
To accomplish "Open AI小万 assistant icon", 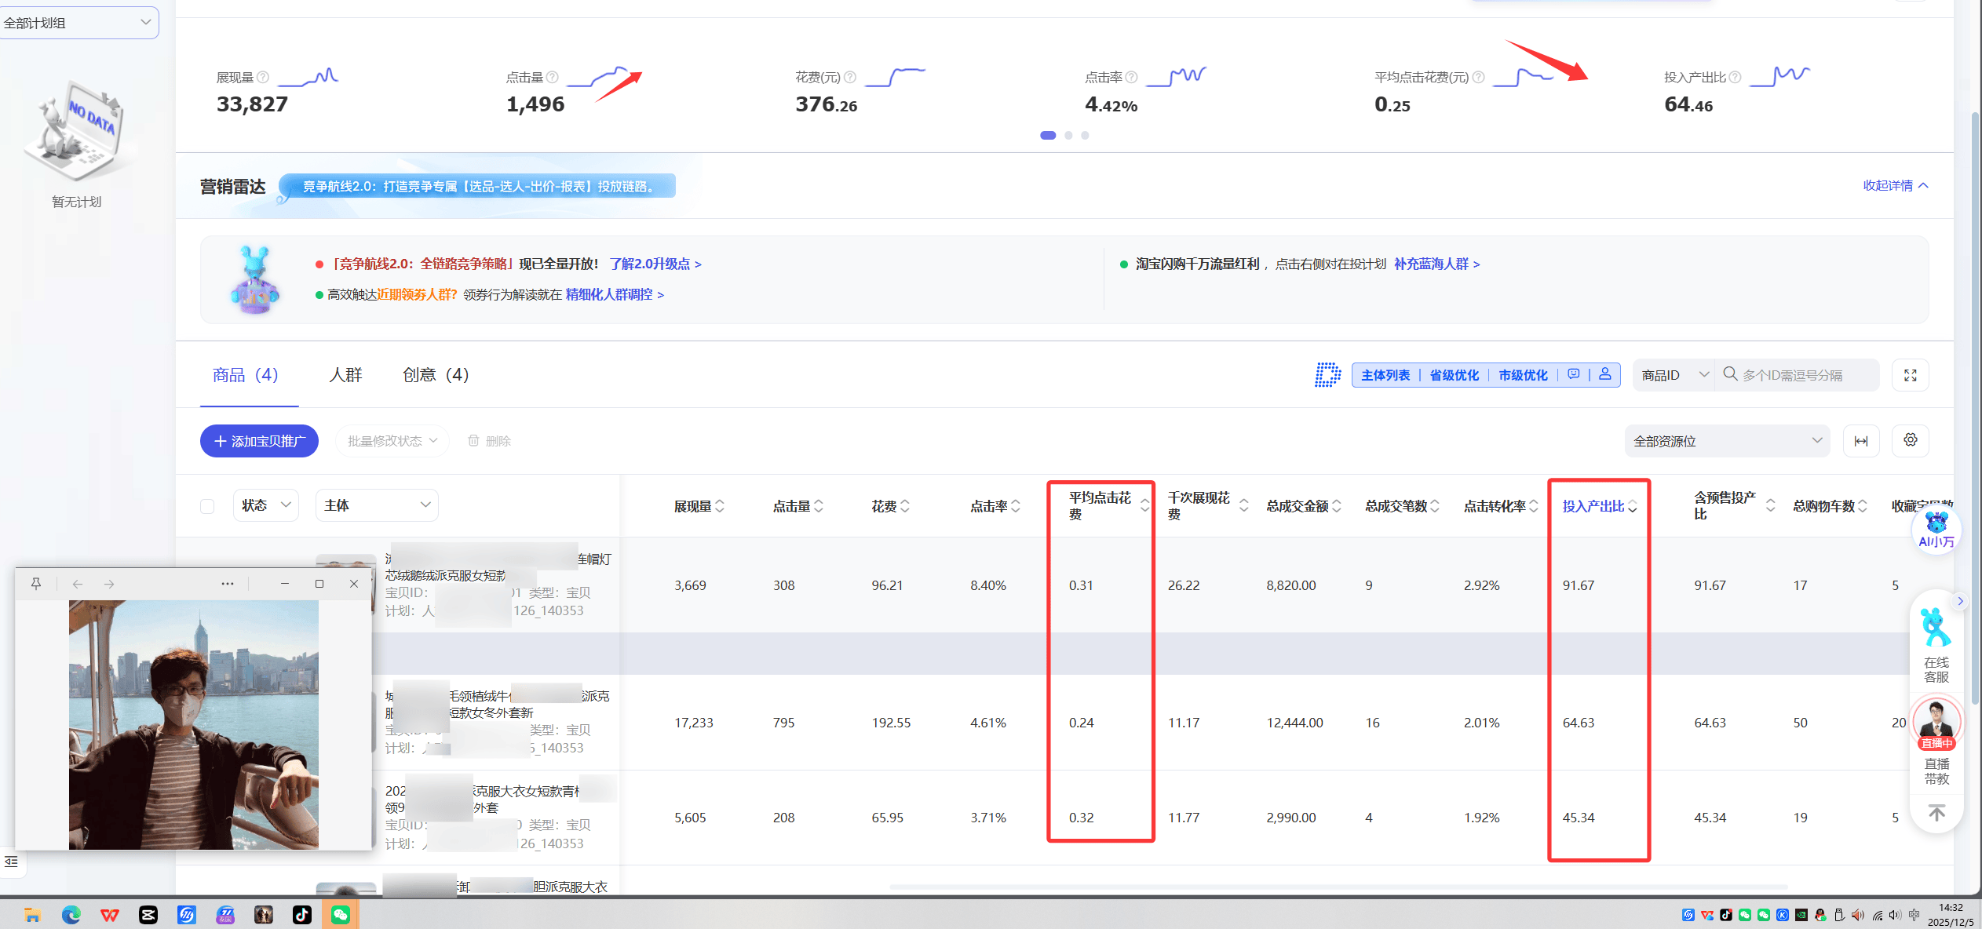I will (1936, 530).
